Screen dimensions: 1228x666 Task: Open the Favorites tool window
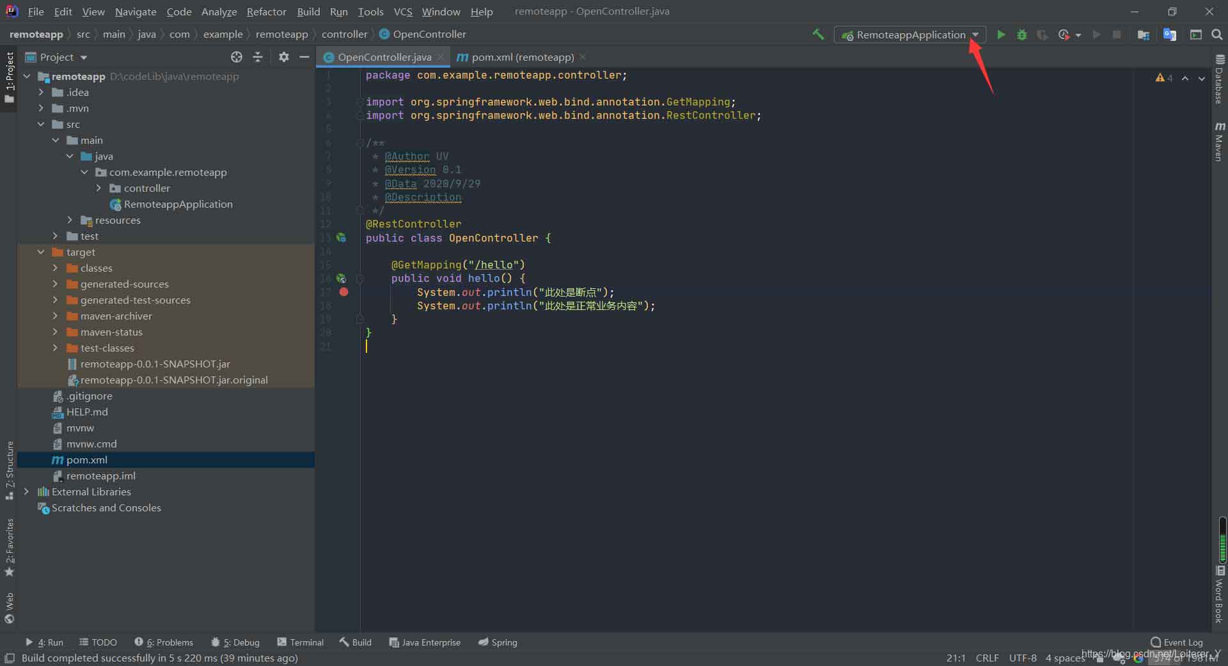(x=9, y=547)
